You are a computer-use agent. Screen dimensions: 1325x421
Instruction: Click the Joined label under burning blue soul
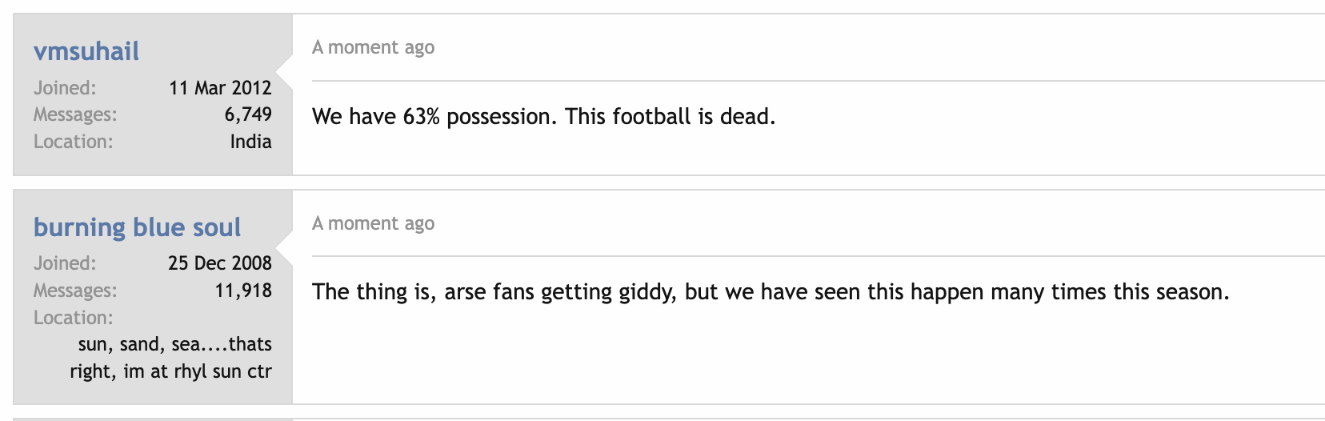(65, 263)
